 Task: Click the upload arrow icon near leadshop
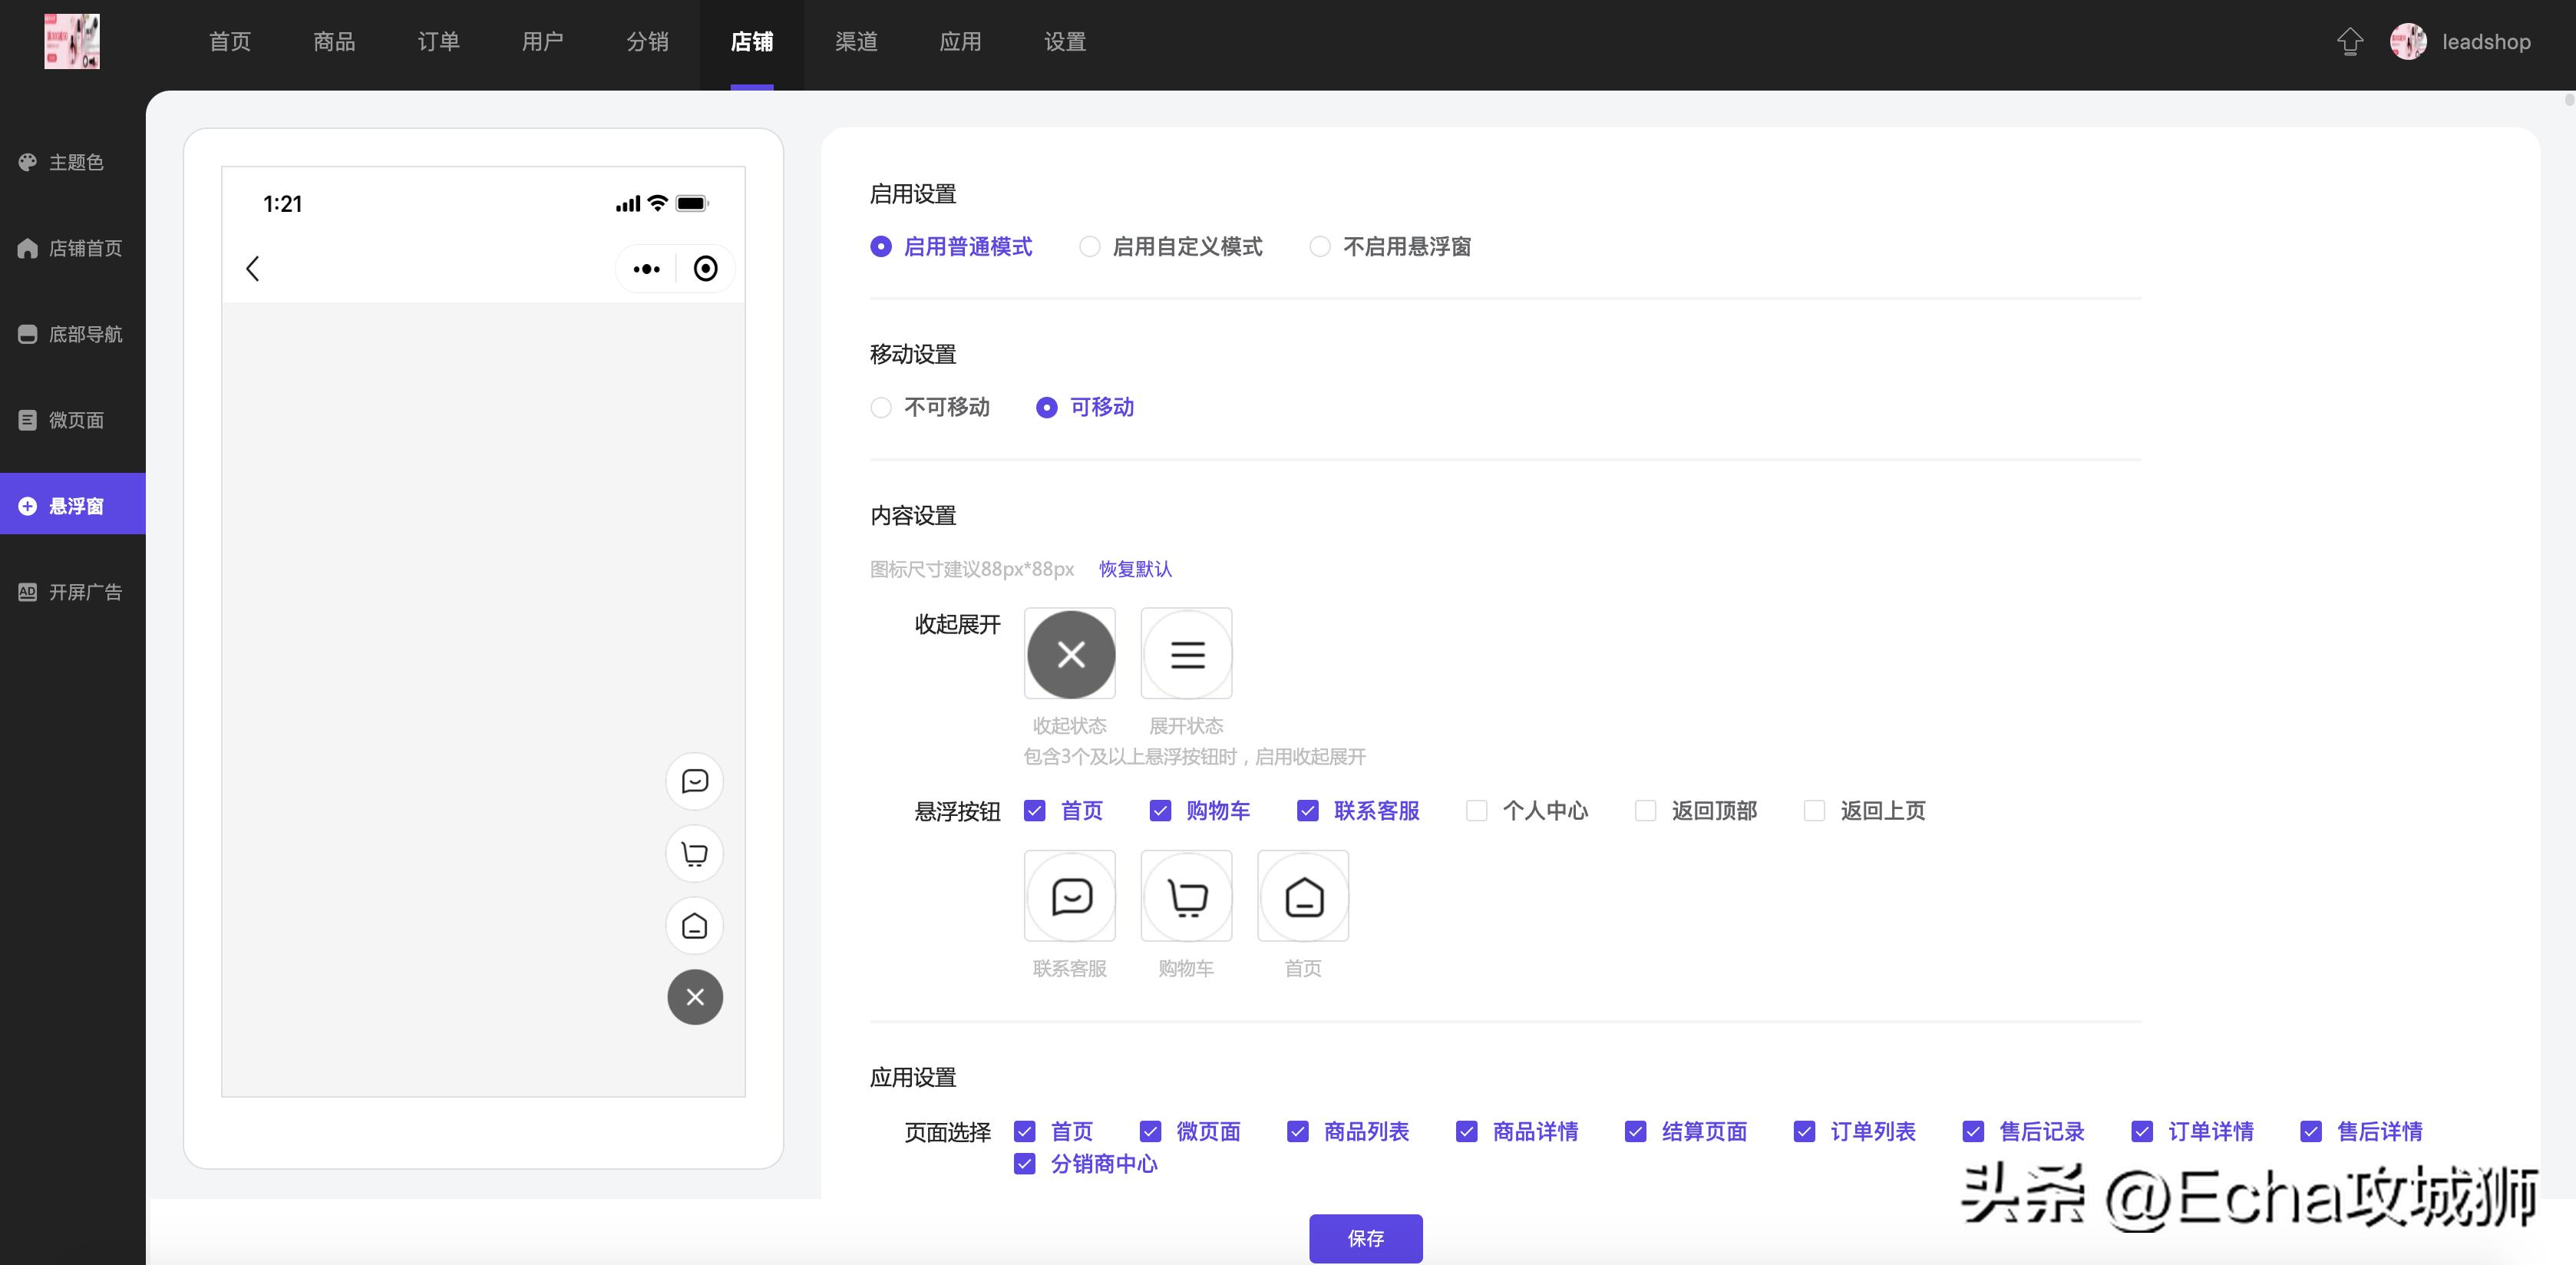tap(2349, 41)
